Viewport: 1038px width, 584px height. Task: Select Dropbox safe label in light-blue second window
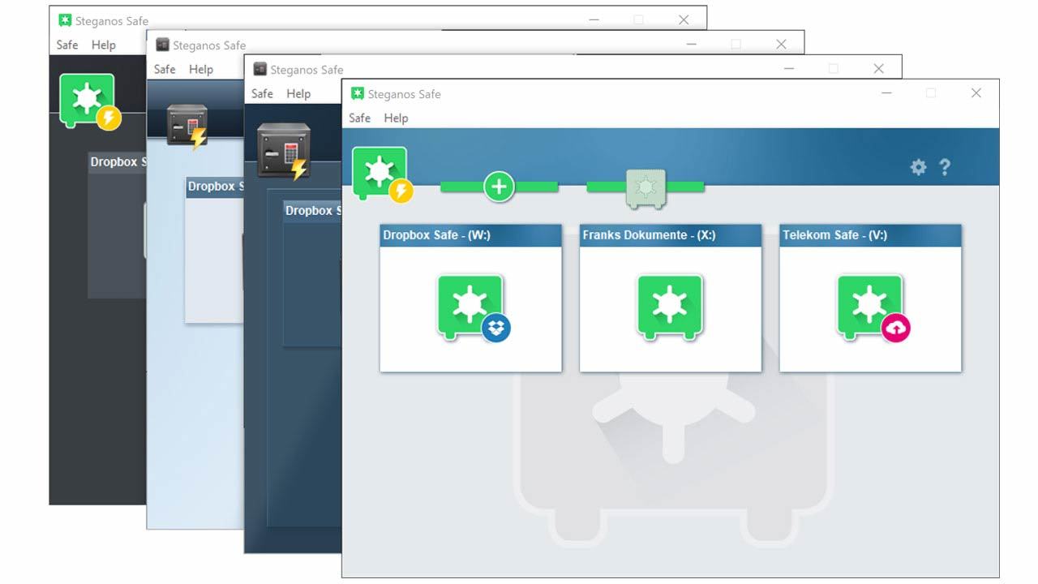pos(216,186)
